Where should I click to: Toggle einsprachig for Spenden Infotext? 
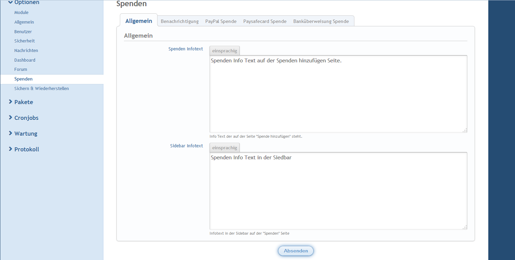224,51
